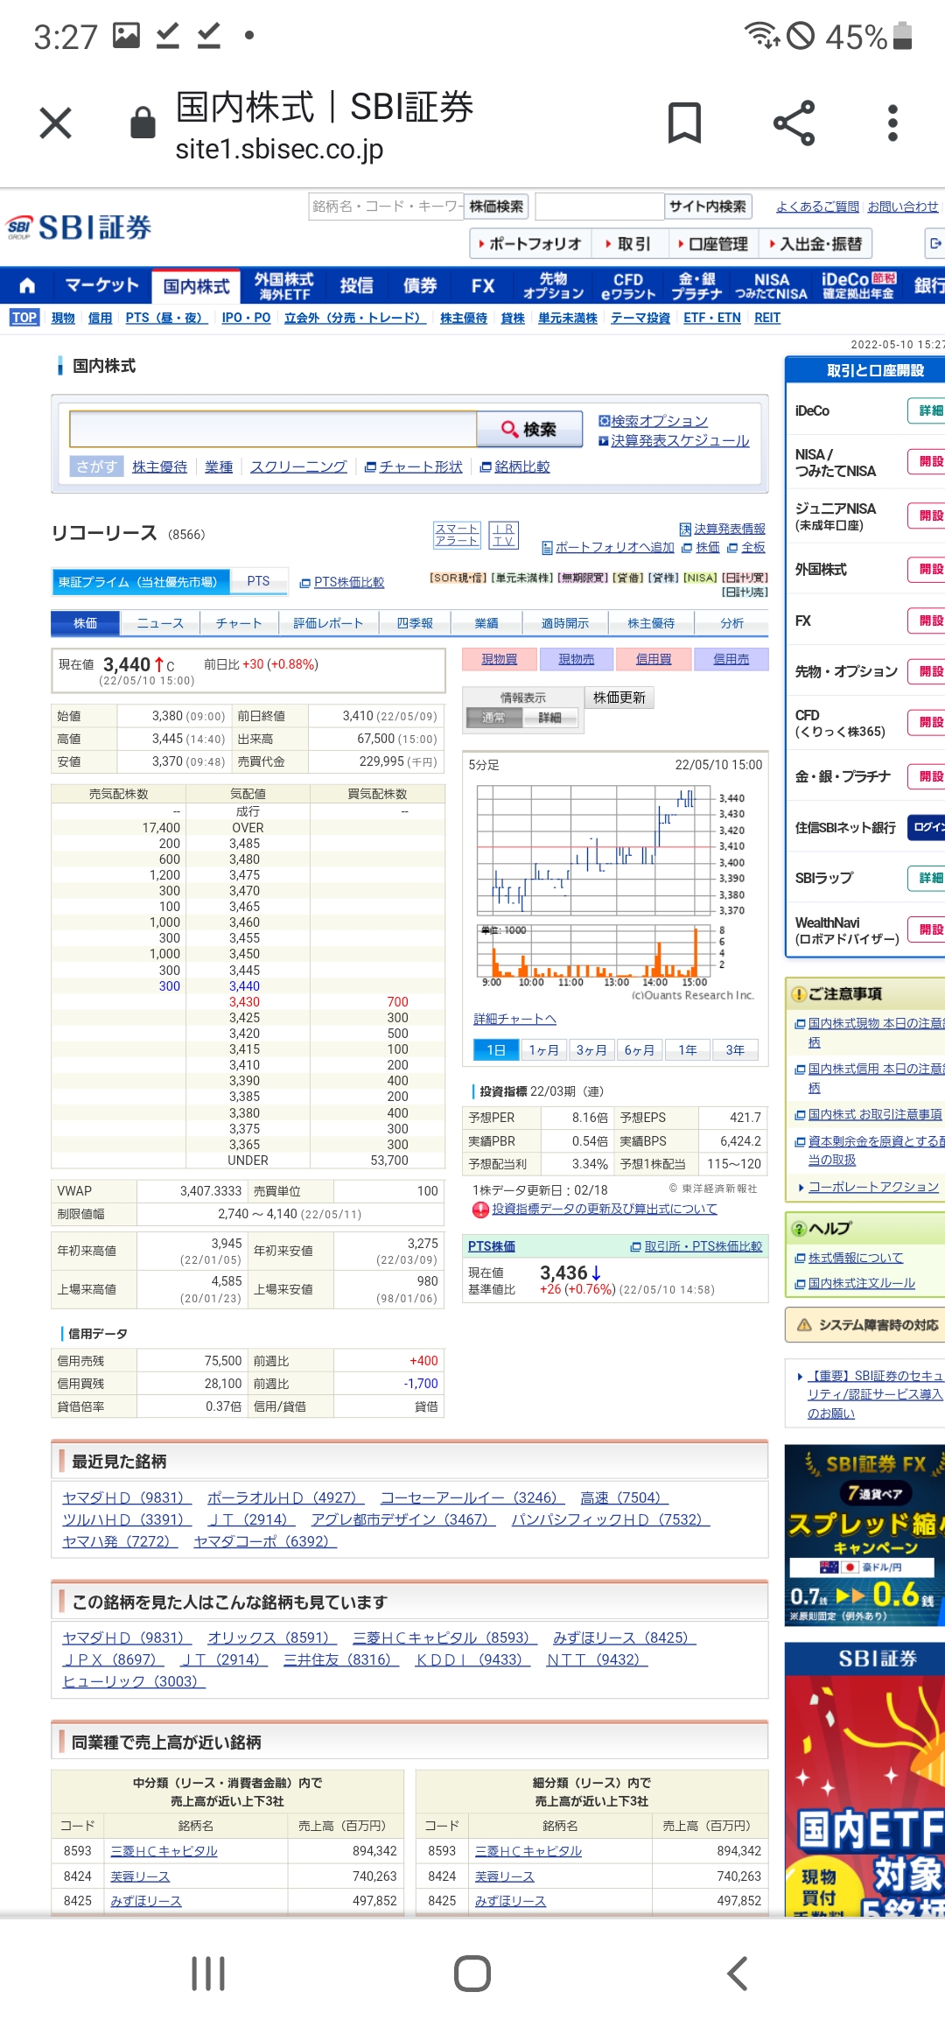This screenshot has width=945, height=2027.
Task: Open マーケット in main navigation
Action: tap(101, 285)
